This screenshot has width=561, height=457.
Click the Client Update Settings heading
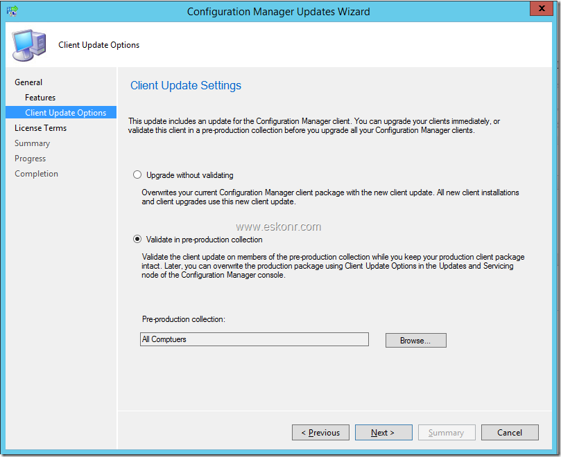pos(186,85)
